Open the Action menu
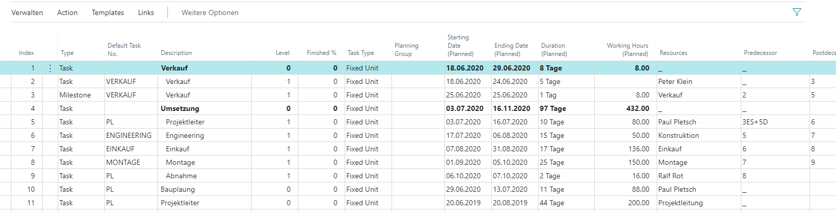This screenshot has width=836, height=212. [x=67, y=12]
